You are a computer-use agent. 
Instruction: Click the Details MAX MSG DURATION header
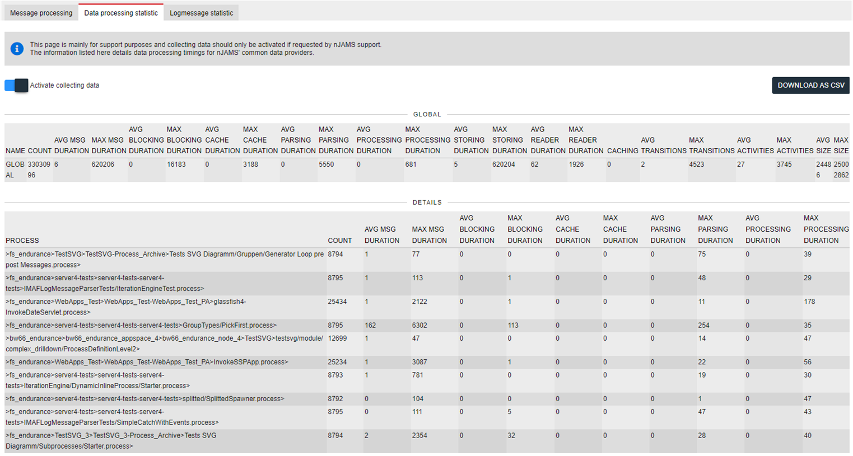point(430,235)
